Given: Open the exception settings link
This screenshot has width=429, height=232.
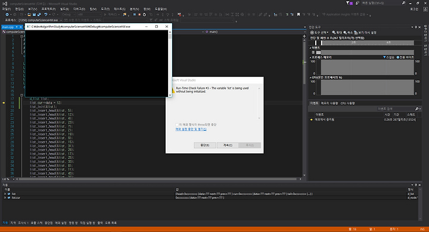Looking at the screenshot, I should [191, 129].
